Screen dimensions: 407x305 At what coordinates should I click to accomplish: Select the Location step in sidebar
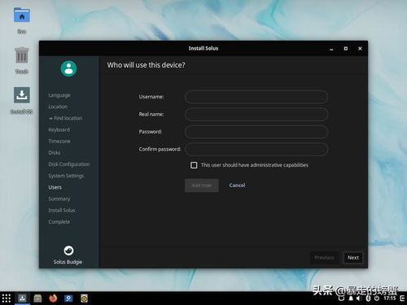(58, 107)
